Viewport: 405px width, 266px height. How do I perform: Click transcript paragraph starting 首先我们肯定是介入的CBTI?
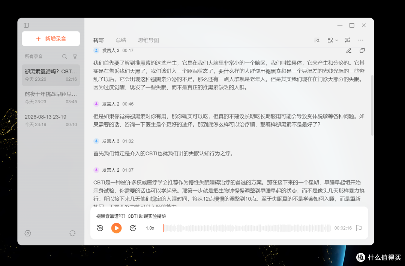click(x=164, y=154)
